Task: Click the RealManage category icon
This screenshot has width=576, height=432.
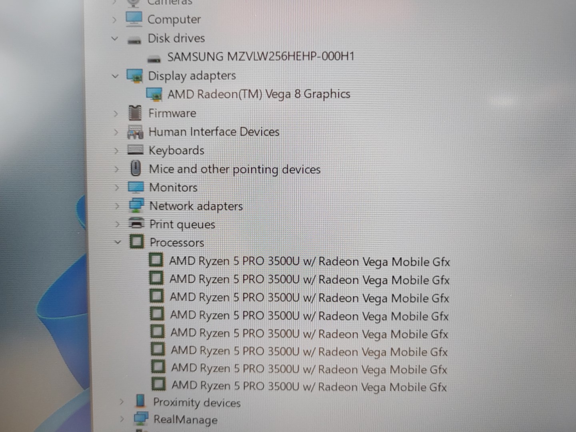Action: (x=141, y=418)
